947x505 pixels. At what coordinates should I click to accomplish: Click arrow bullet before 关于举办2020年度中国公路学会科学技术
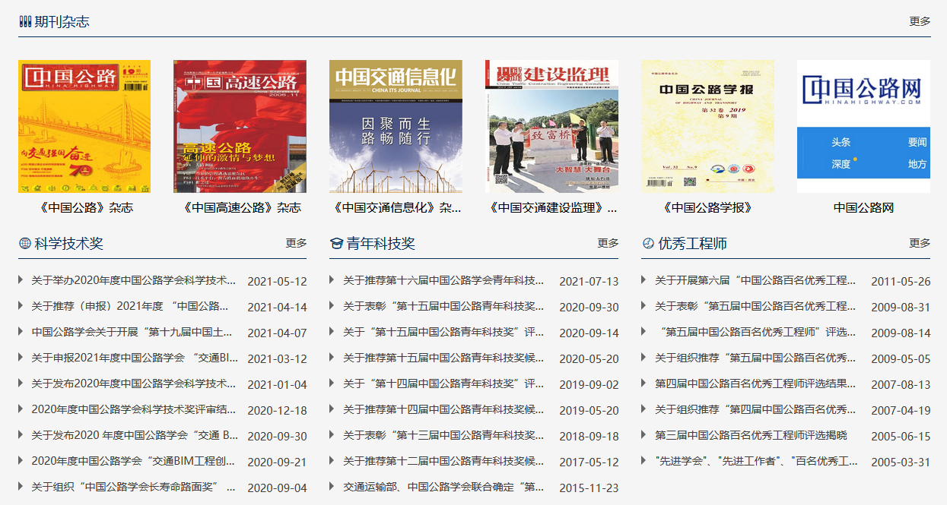click(21, 279)
